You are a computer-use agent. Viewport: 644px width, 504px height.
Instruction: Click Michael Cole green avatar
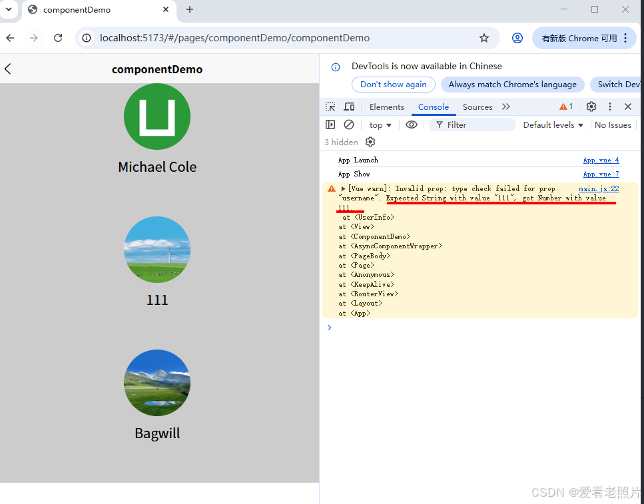(x=157, y=117)
